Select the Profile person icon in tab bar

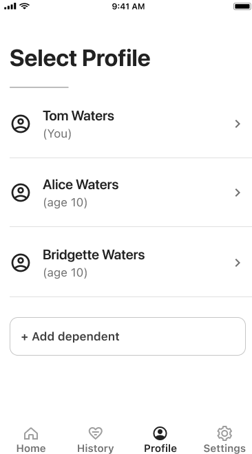pyautogui.click(x=160, y=433)
